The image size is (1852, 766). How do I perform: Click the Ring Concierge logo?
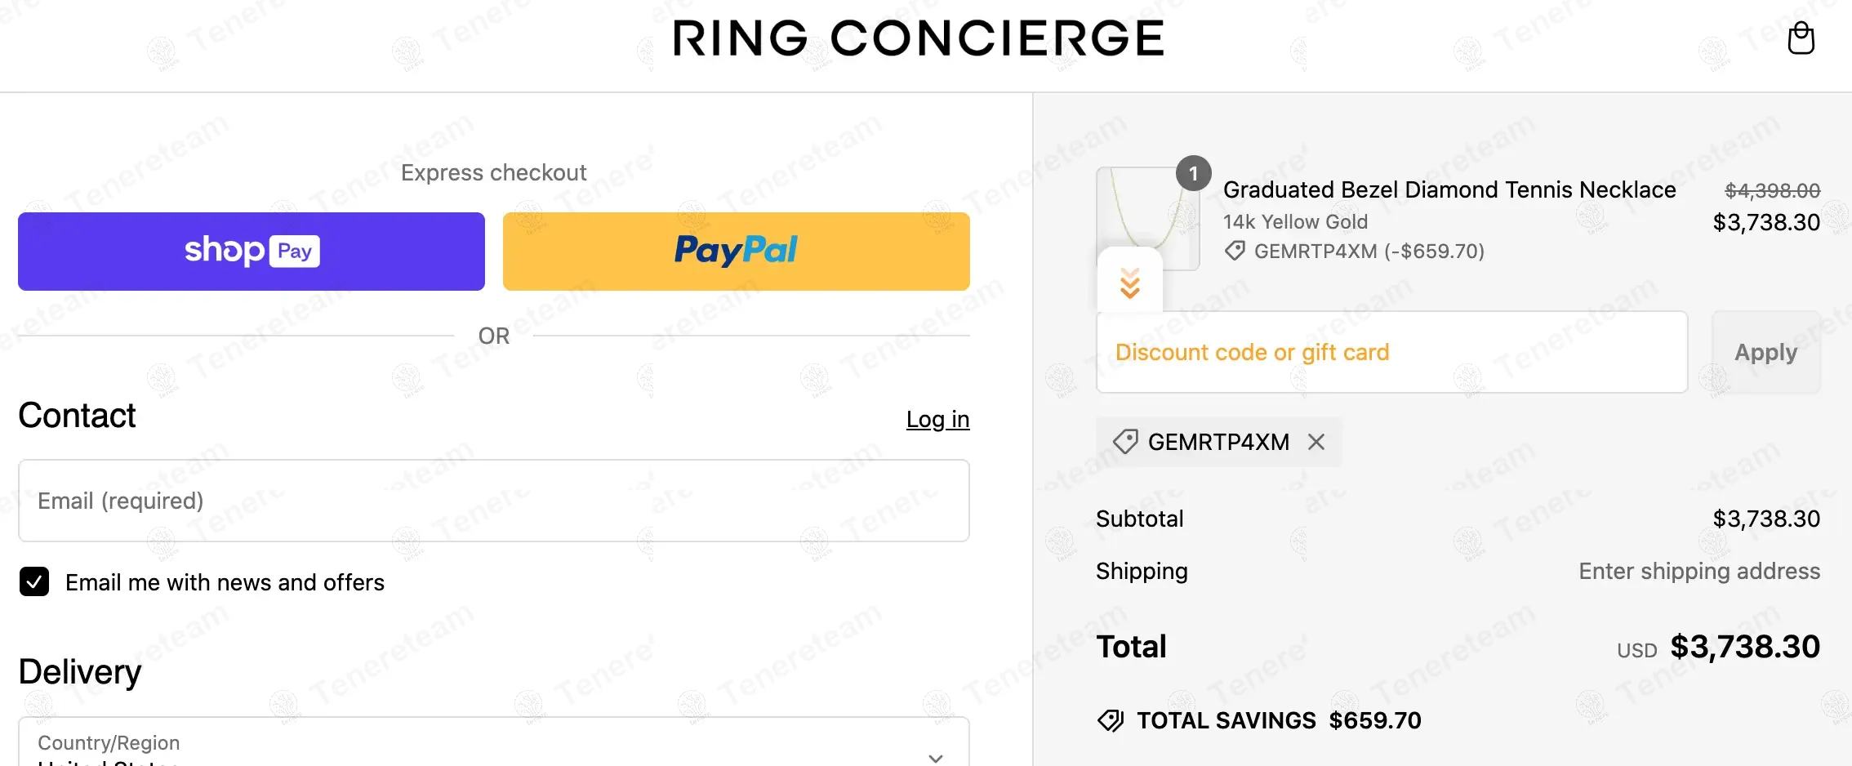point(919,38)
